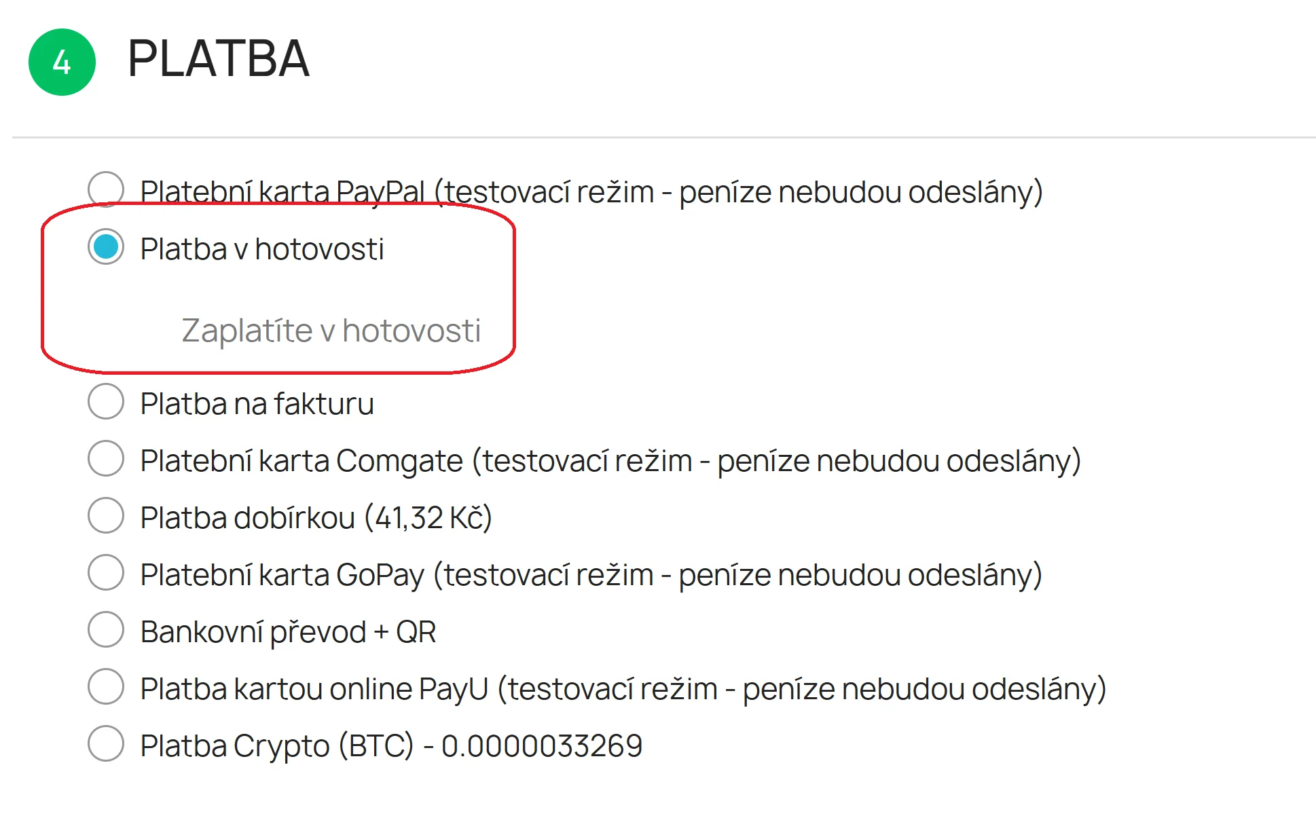This screenshot has height=816, width=1316.
Task: Click the 'Platební karta Comgate' label text
Action: point(610,461)
